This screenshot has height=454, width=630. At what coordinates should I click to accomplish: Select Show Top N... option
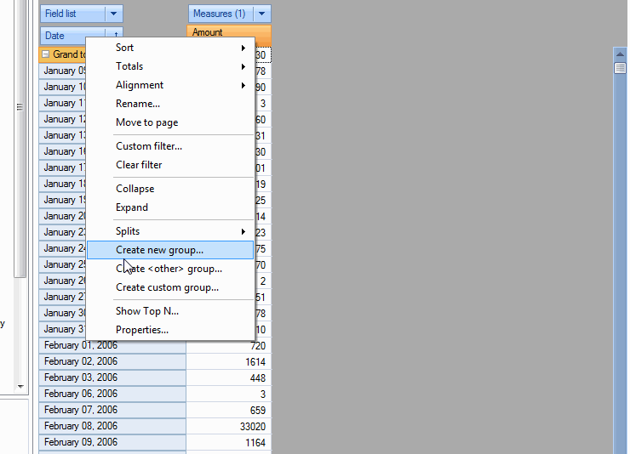click(x=146, y=311)
